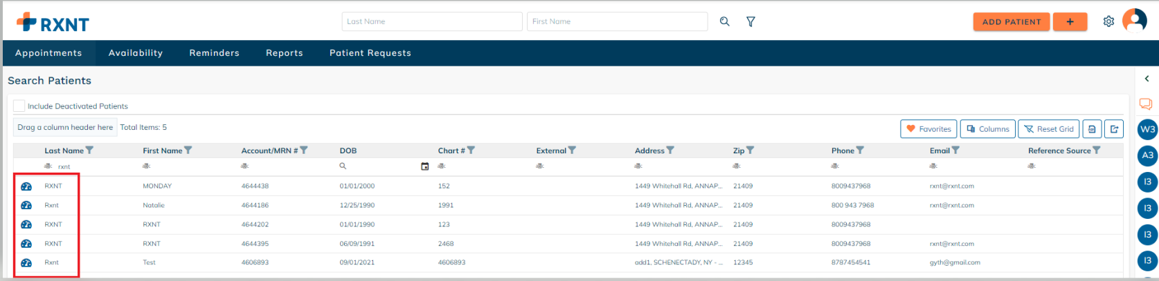Select the first name cell Natalie
The image size is (1159, 281).
pos(154,205)
